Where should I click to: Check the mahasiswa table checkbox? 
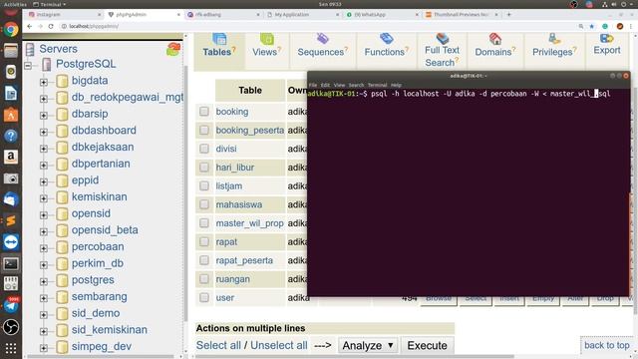(x=204, y=204)
